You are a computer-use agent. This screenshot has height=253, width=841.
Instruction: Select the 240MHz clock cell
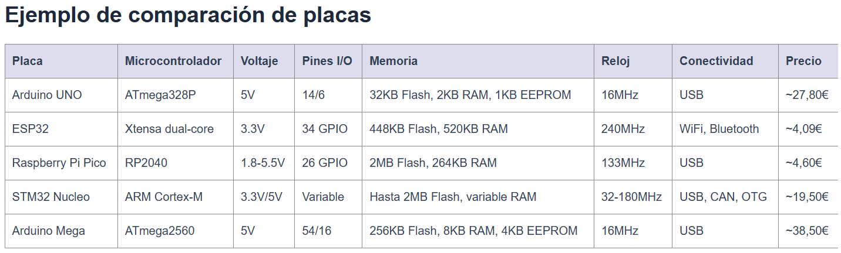pyautogui.click(x=623, y=129)
